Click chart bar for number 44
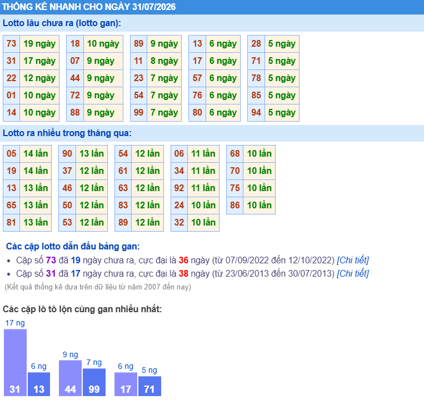 pyautogui.click(x=71, y=378)
